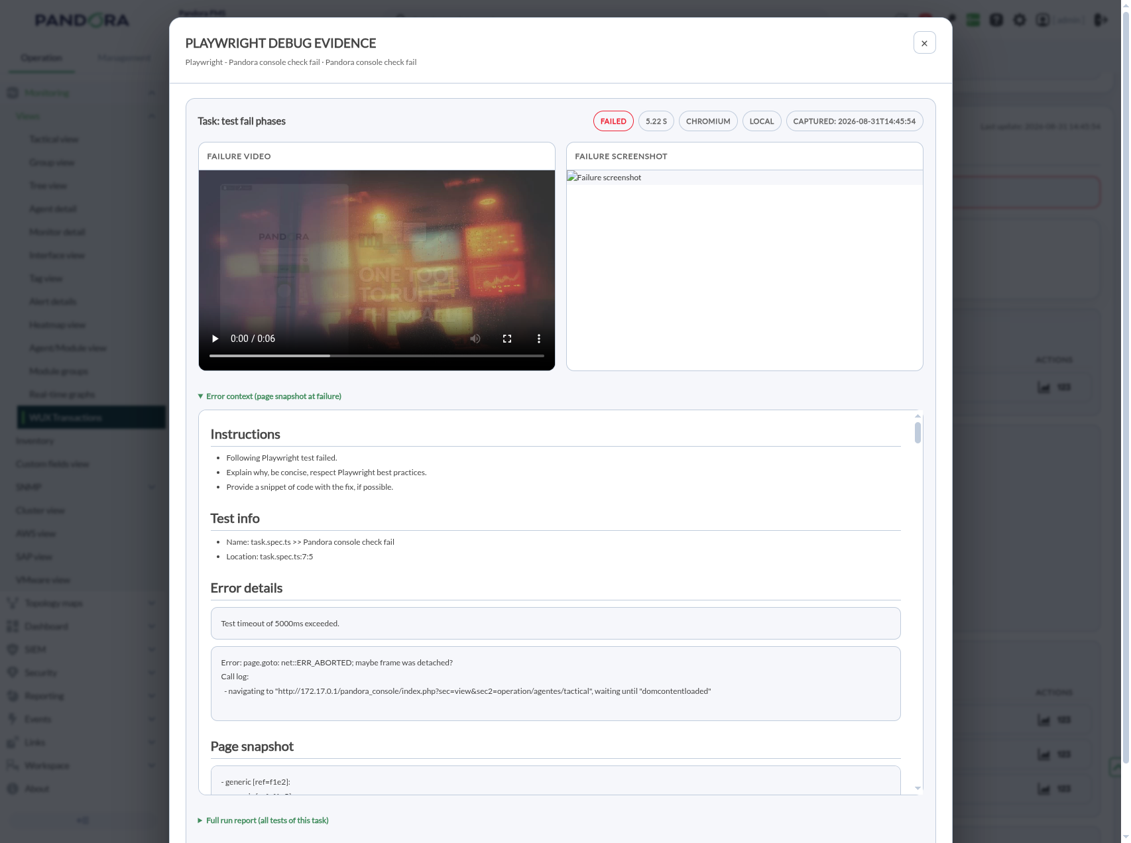1131x843 pixels.
Task: Seek on the failure video progress bar
Action: coord(377,356)
